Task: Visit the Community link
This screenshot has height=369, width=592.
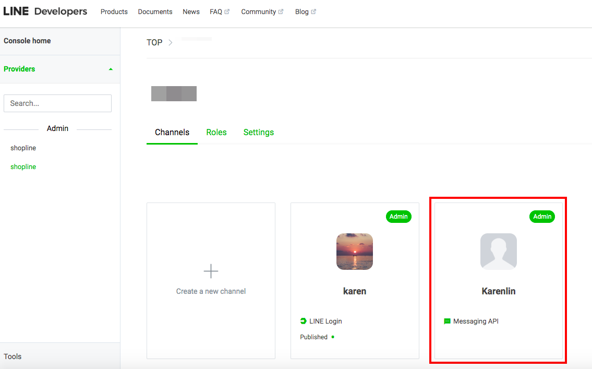Action: coord(259,11)
